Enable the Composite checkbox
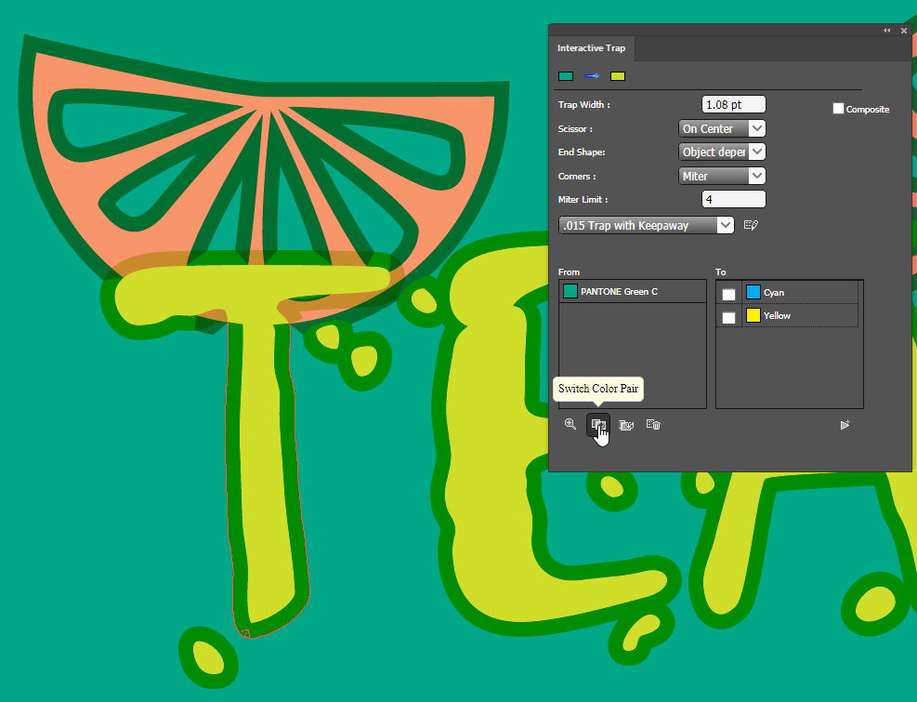Image resolution: width=917 pixels, height=702 pixels. point(838,109)
